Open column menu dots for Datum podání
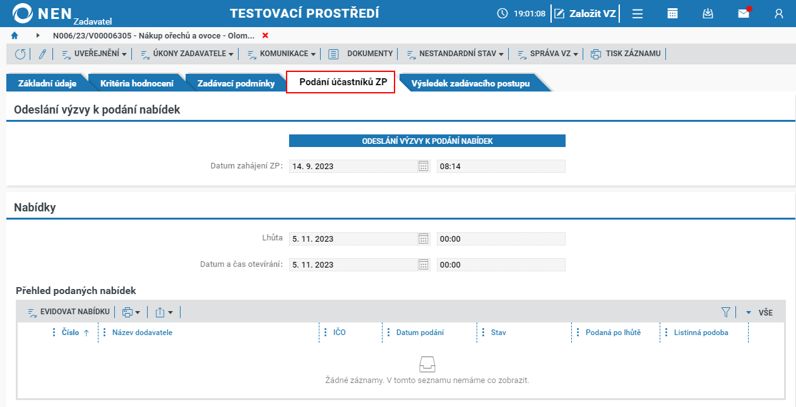Screen dimensions: 796x407 click(x=388, y=333)
